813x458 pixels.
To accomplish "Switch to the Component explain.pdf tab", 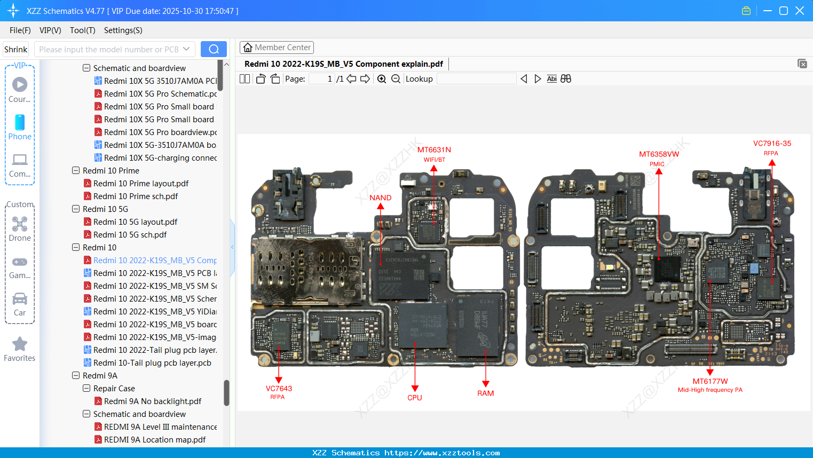I will point(343,64).
